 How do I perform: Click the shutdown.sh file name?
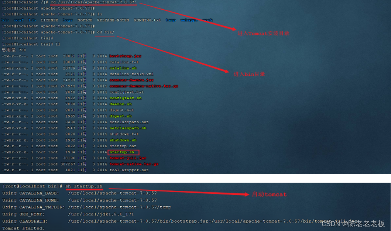(x=123, y=140)
